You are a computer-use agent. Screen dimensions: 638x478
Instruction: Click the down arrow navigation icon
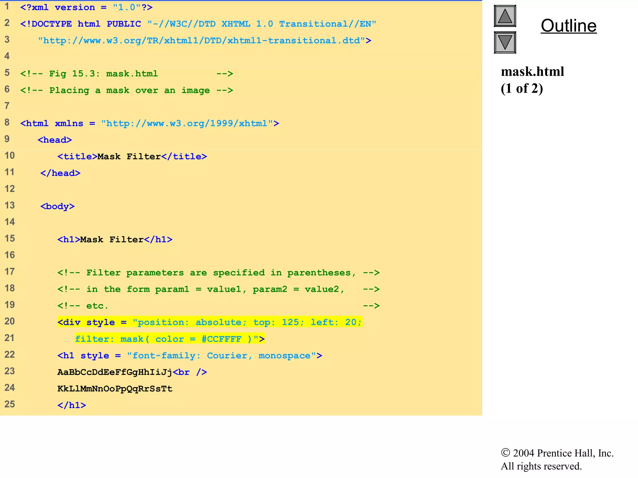tap(505, 42)
